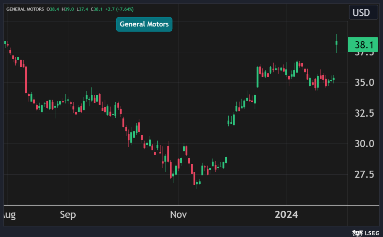Screen dimensions: 383x237
Task: Click the 32.5 price axis label
Action: tap(364, 113)
